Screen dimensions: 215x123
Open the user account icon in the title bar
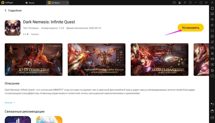point(179,3)
